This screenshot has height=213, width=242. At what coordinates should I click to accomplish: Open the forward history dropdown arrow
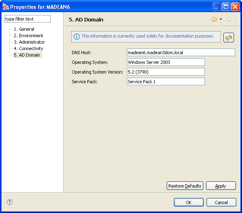click(x=235, y=19)
